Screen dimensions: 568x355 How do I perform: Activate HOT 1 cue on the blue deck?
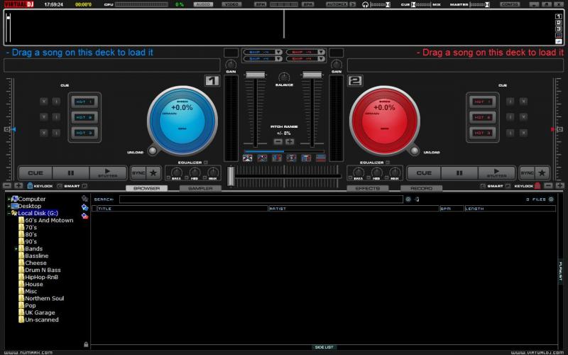[x=84, y=102]
